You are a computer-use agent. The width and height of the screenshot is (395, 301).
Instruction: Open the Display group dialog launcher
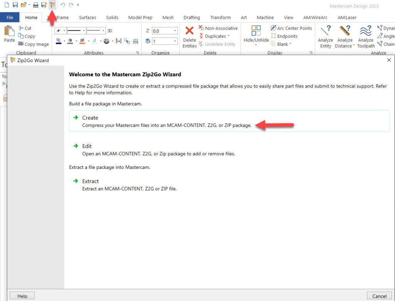click(311, 52)
